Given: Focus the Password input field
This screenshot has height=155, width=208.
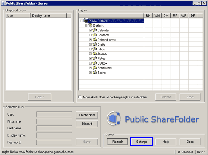Looking at the screenshot, I should pos(54,142).
